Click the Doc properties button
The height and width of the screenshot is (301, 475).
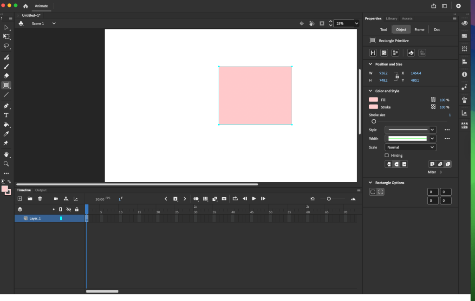(x=437, y=30)
